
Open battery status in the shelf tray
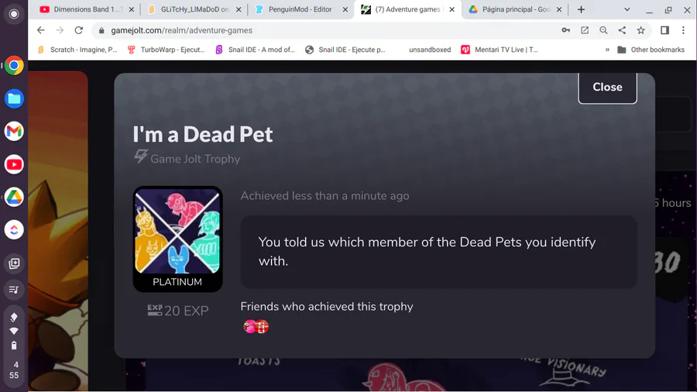(x=14, y=346)
